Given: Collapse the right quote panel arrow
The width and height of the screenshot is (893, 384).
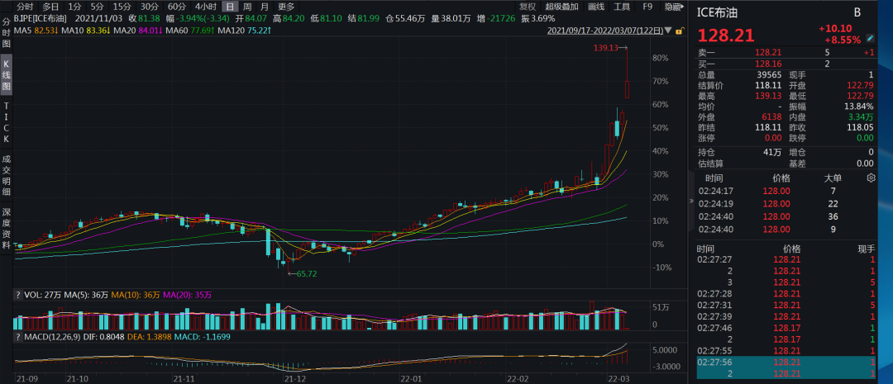Looking at the screenshot, I should (691, 200).
